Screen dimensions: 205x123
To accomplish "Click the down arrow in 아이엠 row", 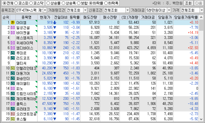I will click(55, 23).
